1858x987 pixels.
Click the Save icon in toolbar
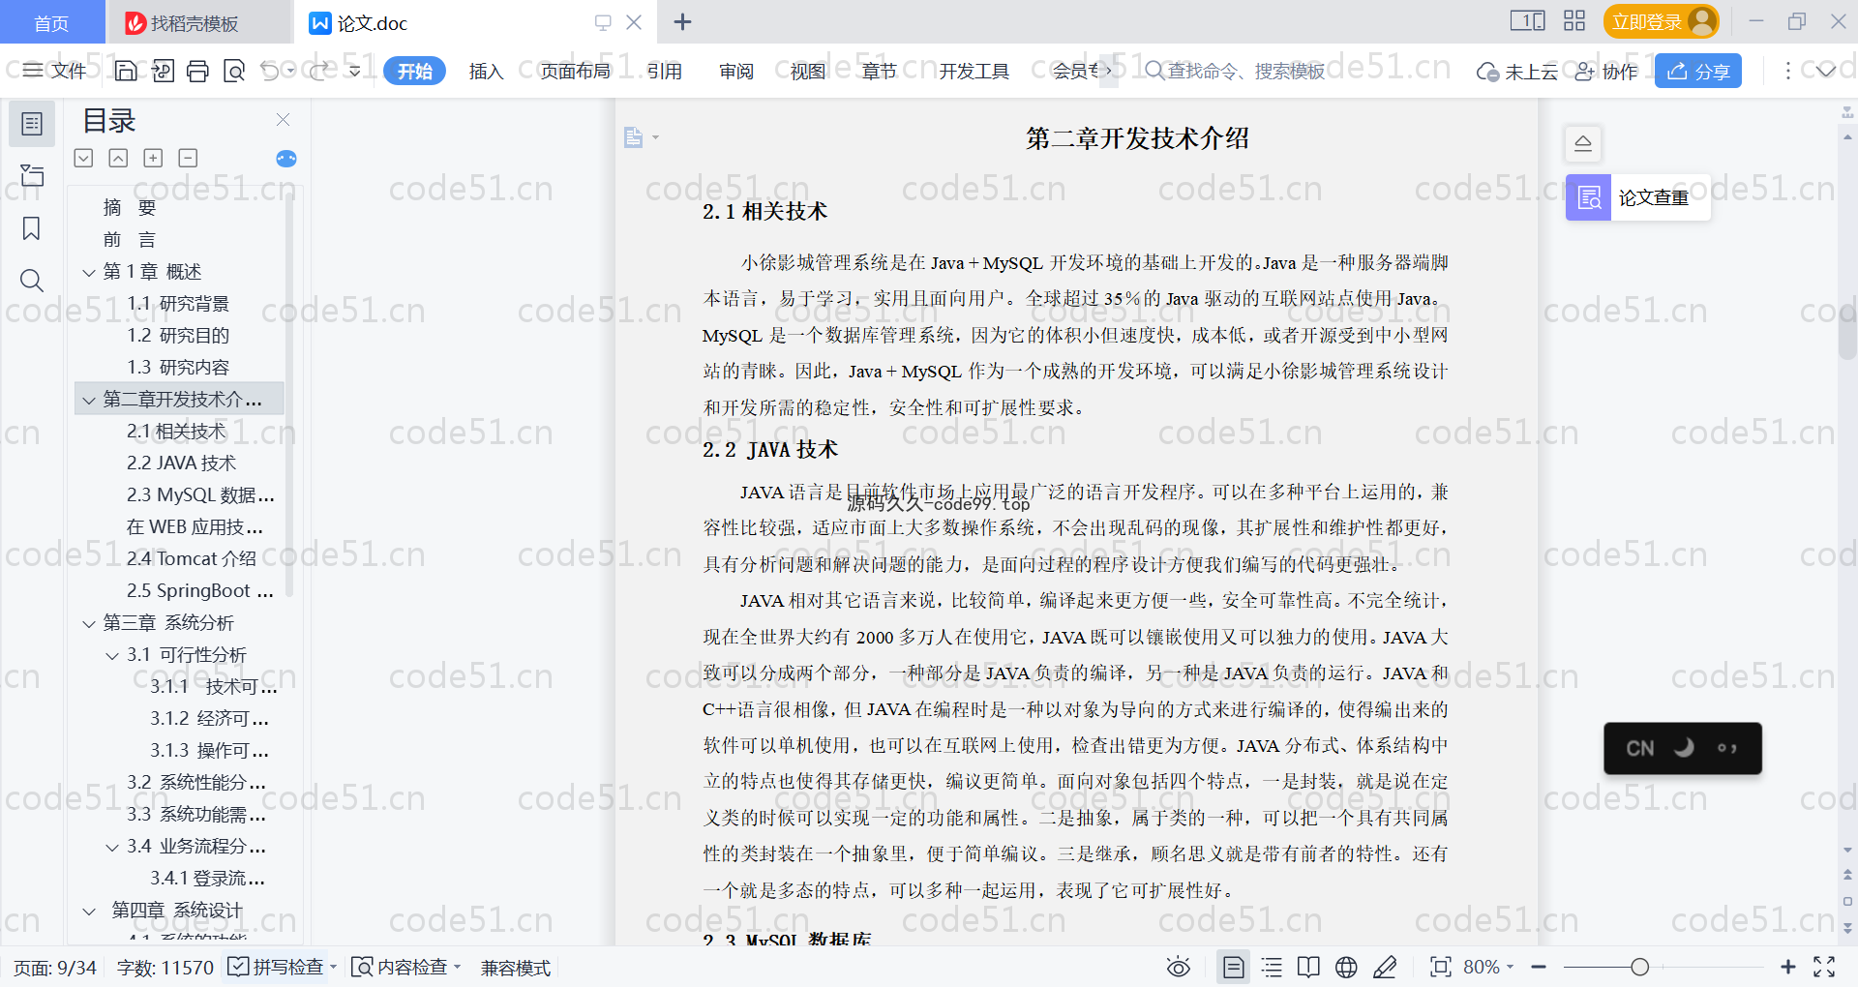point(126,71)
